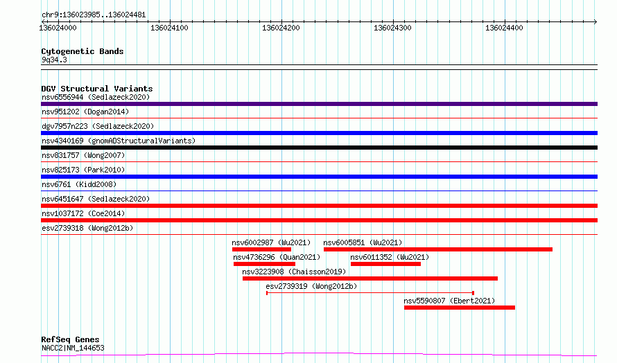Select variant label nsv6002987 (Wu2021)

[271, 242]
